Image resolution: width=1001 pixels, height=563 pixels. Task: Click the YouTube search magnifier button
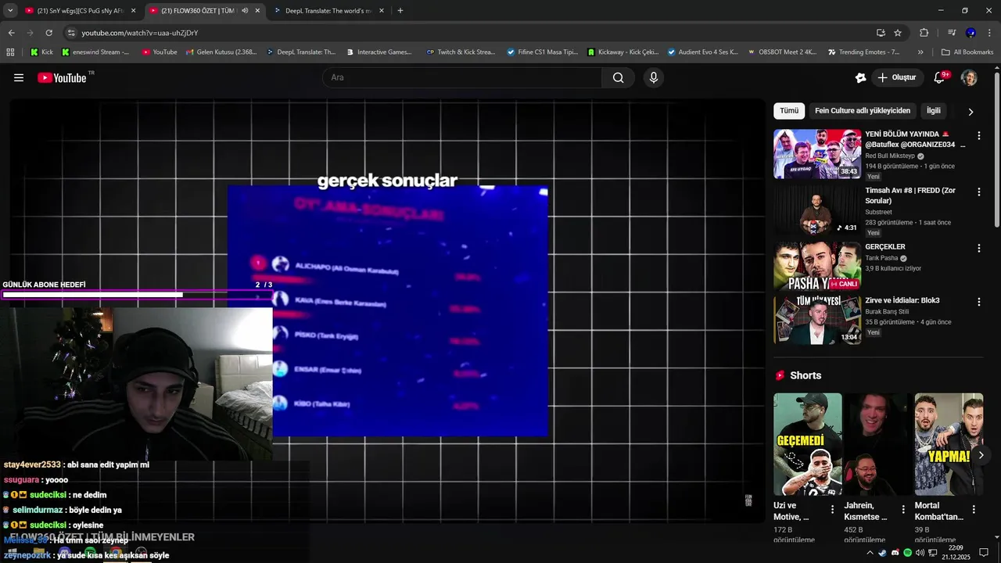[618, 77]
